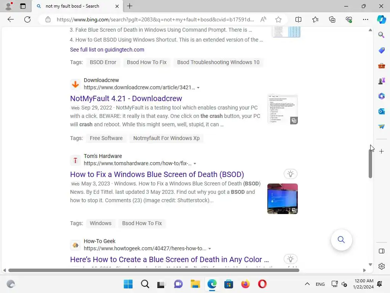390x293 pixels.
Task: Open Blue Screen of Death in Any Color result
Action: [169, 259]
